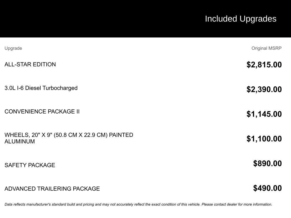
Task: Click the $1,145.00 price
Action: (264, 114)
